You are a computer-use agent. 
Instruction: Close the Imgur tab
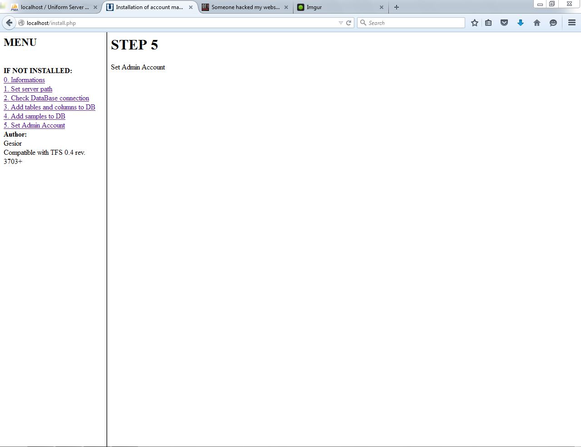(x=382, y=7)
